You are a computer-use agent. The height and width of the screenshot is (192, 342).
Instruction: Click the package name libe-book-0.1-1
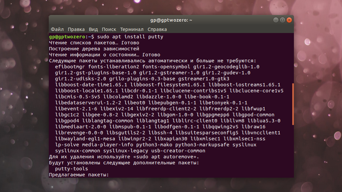207,97
